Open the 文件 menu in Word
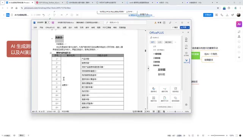This screenshot has height=137, width=243. (35, 27)
